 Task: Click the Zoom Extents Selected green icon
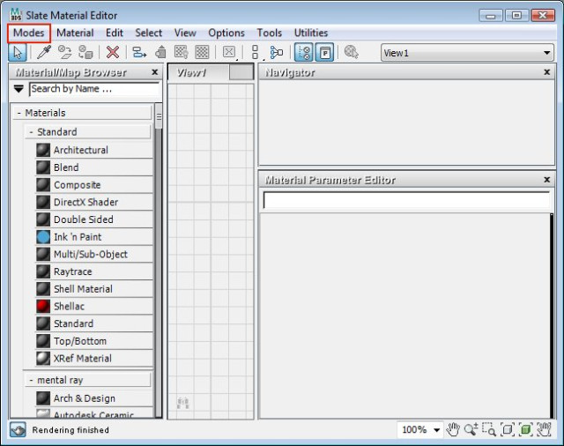pyautogui.click(x=525, y=429)
